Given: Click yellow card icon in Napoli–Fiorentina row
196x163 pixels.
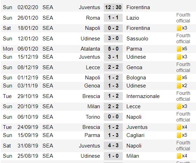Looking at the screenshot, I should point(179,28).
